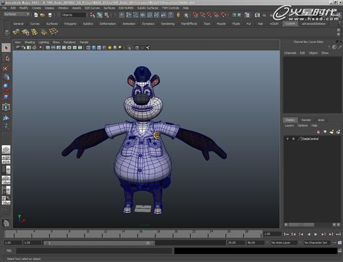The image size is (343, 262).
Task: Toggle viewport wireframe shading cube icon
Action: tap(88, 48)
